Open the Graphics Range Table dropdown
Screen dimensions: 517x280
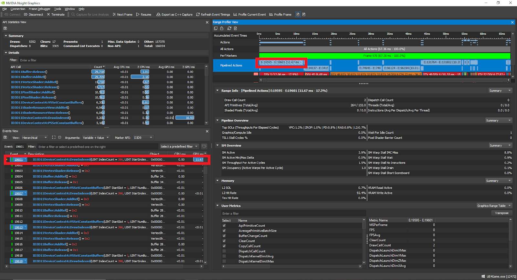pyautogui.click(x=494, y=206)
